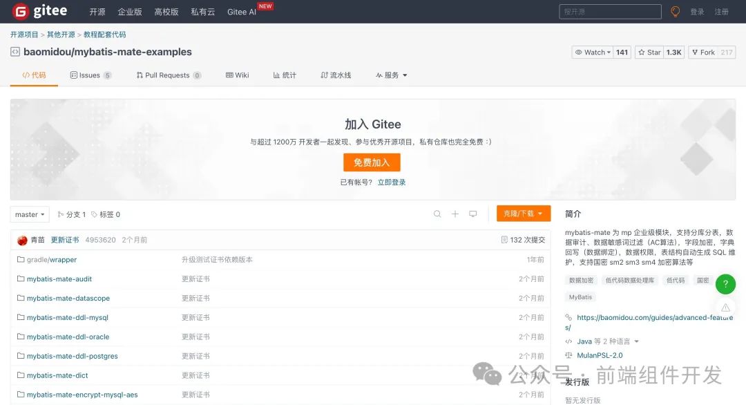The image size is (746, 405).
Task: Open 开源 in the top navigation
Action: point(97,12)
